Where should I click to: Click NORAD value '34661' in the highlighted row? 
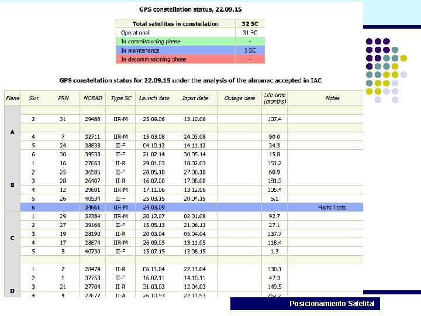pyautogui.click(x=92, y=207)
